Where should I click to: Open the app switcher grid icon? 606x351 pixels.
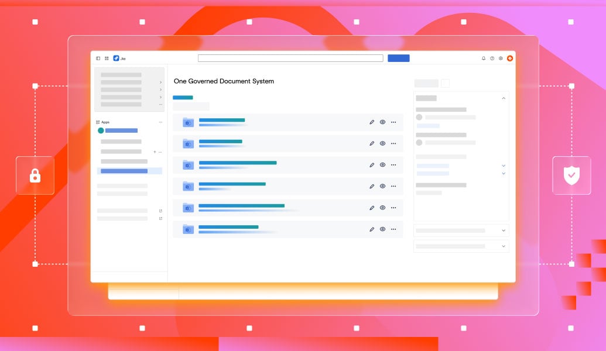click(107, 58)
